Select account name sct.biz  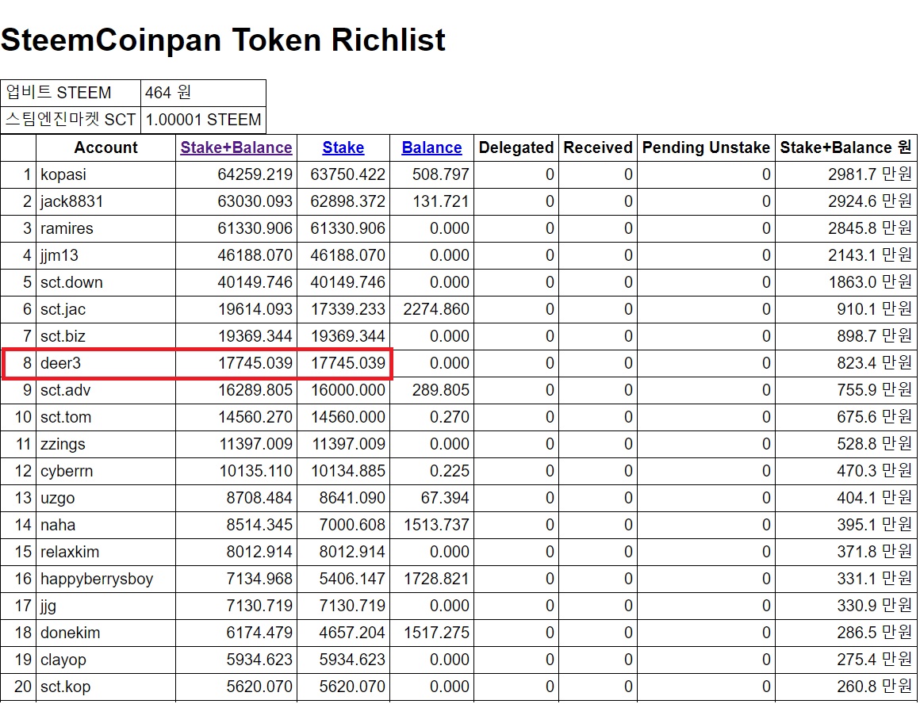(63, 336)
